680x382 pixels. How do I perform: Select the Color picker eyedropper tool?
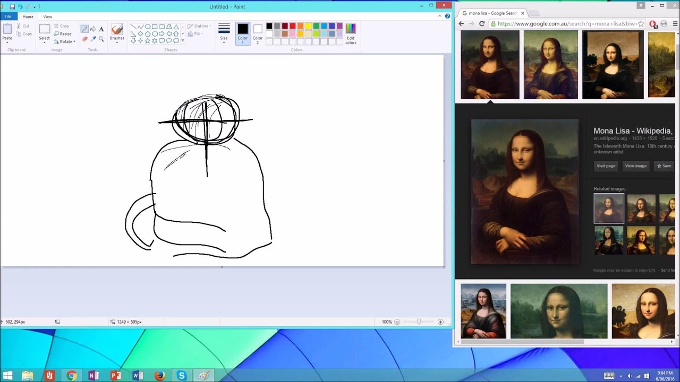[x=93, y=39]
